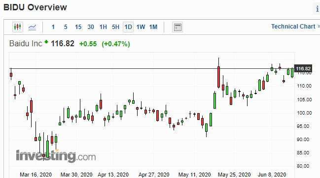Click the +0.55 price change value
320x178 pixels.
click(88, 44)
